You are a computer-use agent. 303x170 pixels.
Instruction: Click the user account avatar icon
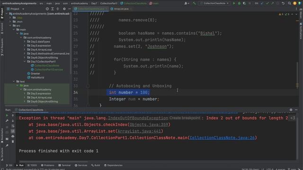(x=294, y=3)
